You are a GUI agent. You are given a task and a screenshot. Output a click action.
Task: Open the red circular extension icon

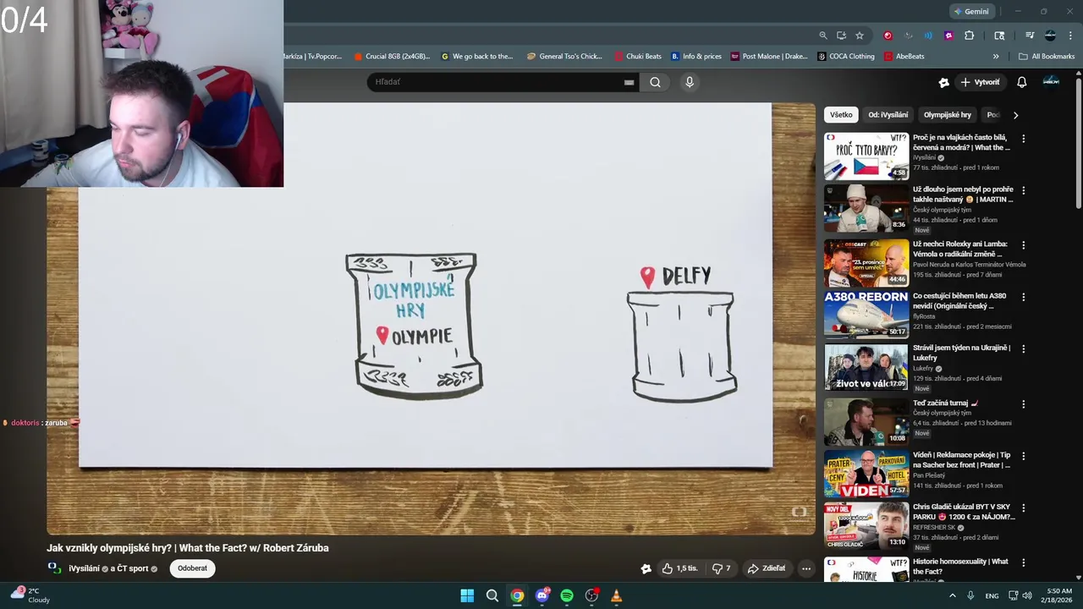[888, 36]
